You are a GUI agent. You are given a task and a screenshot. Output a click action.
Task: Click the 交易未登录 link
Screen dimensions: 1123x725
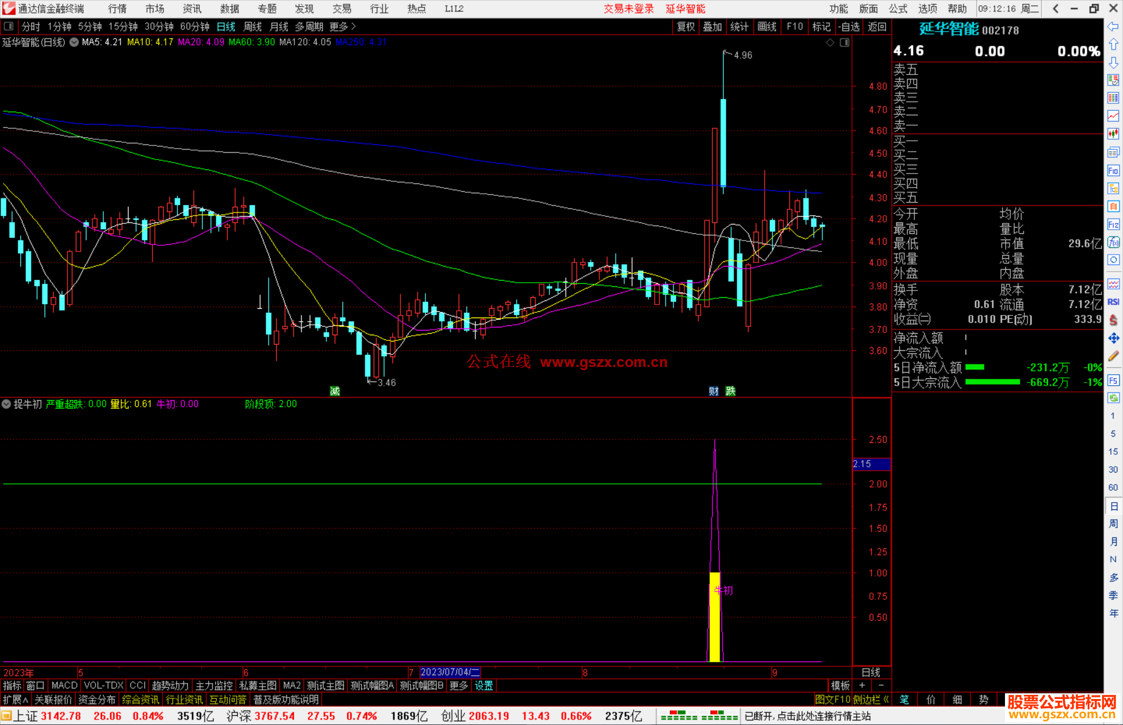point(628,8)
